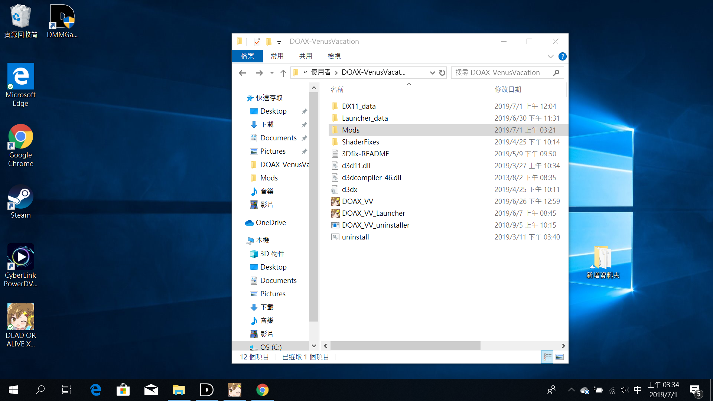The image size is (713, 401).
Task: Open the 檔案 tab
Action: 247,56
